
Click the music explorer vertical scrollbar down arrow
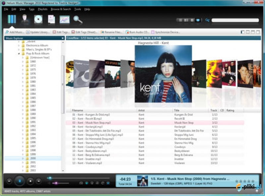[x=63, y=171]
